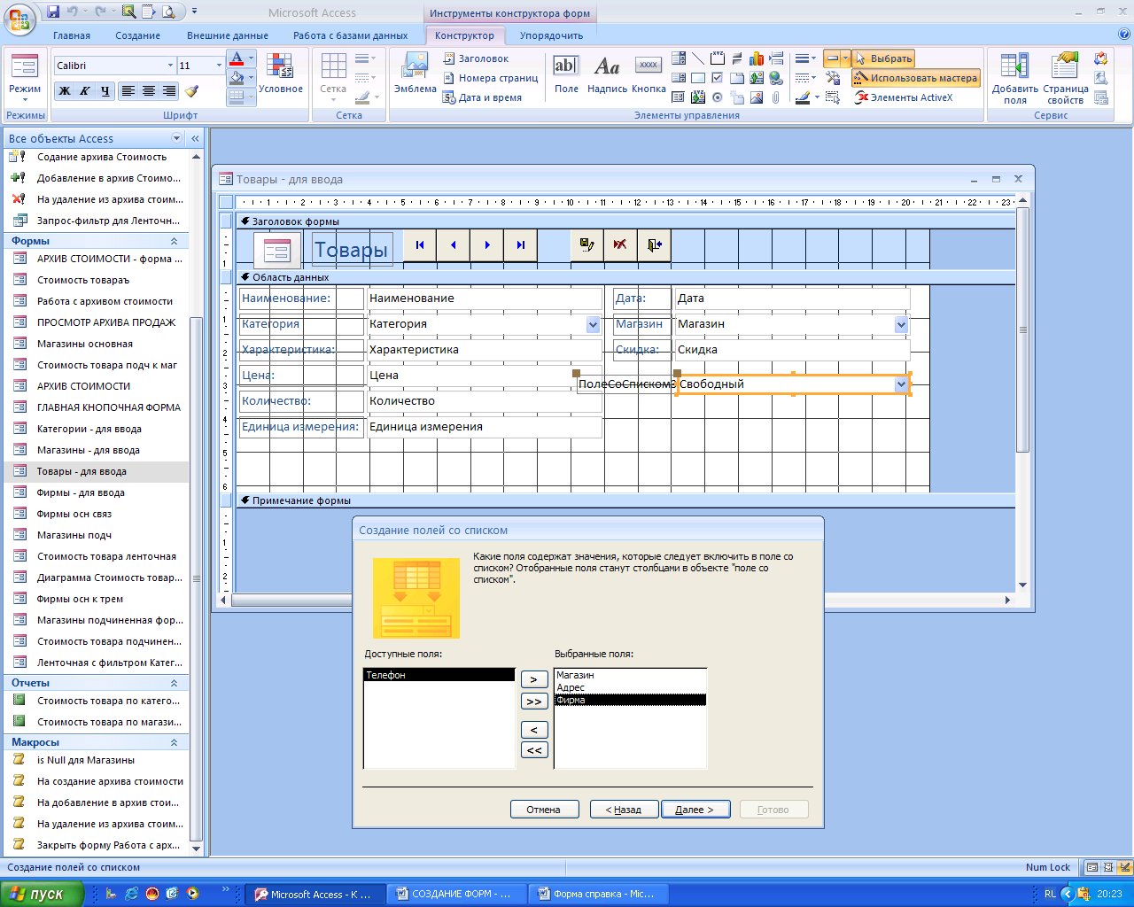Click the first-record navigation button on form

coord(420,245)
